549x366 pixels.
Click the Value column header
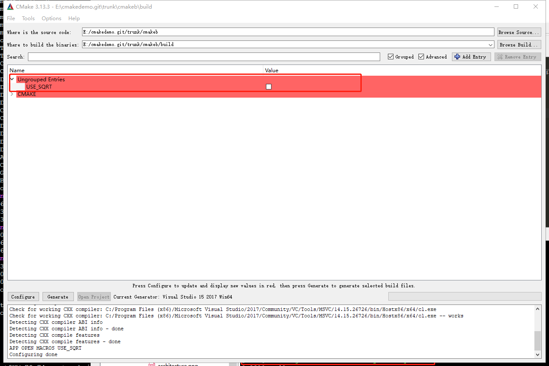[402, 70]
